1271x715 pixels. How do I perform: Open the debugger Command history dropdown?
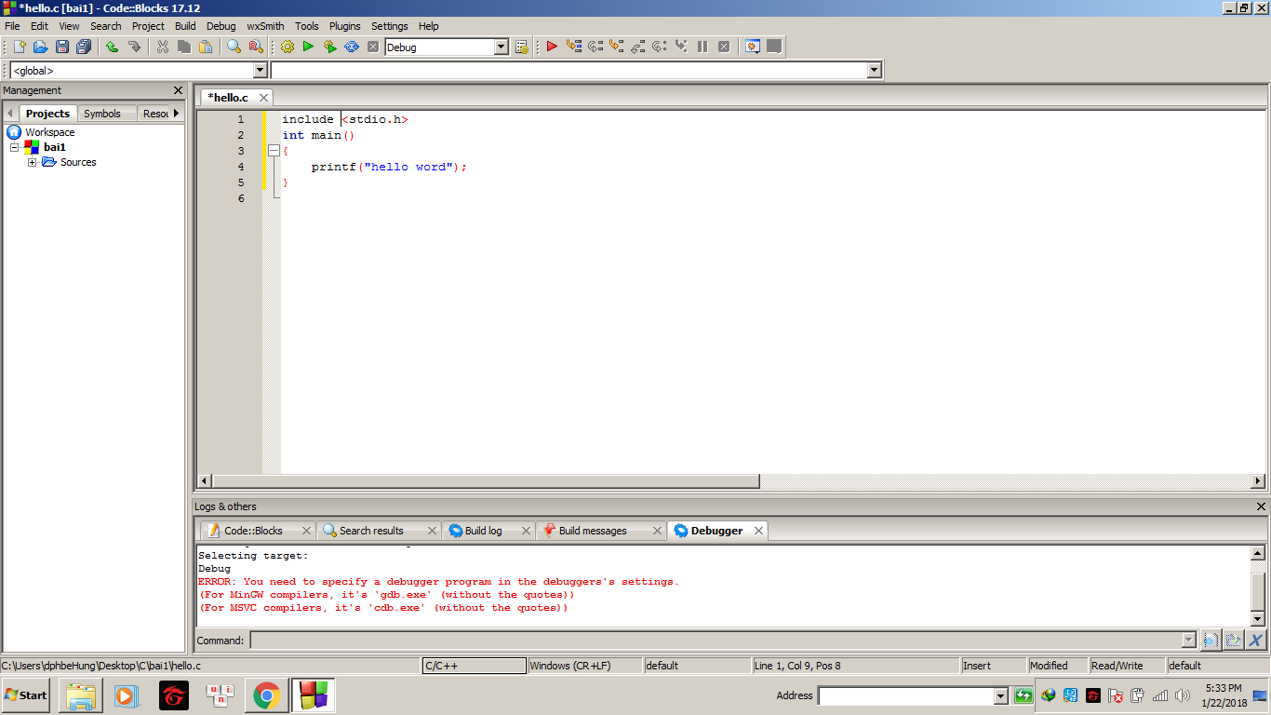1188,641
